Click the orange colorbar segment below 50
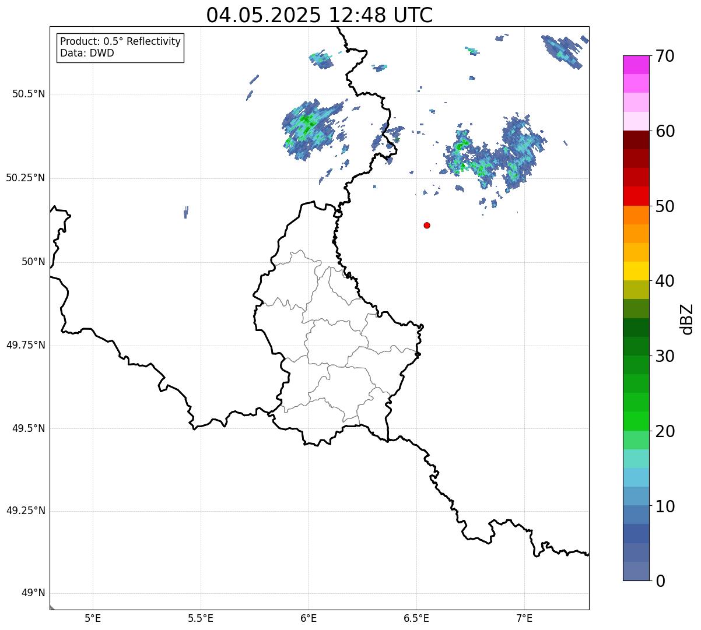701x630 pixels. (x=636, y=215)
